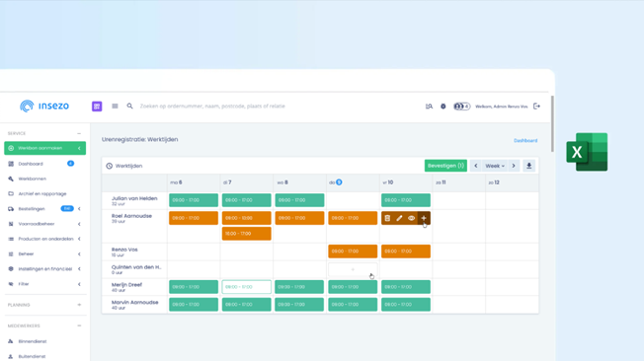Collapse the Service section
Viewport: 644px width, 361px height.
79,134
